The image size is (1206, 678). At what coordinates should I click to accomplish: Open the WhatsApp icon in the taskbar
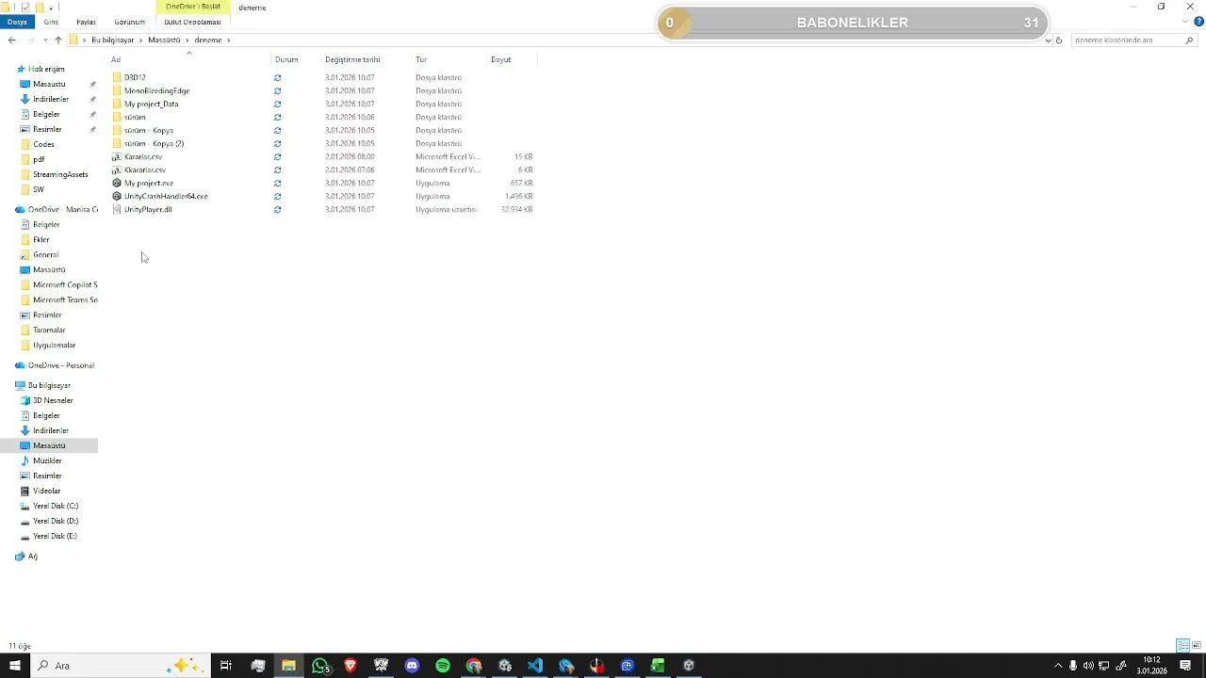pos(320,666)
